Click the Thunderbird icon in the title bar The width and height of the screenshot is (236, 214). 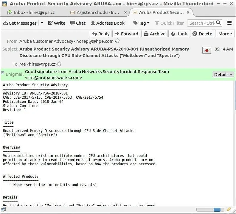(x=5, y=4)
